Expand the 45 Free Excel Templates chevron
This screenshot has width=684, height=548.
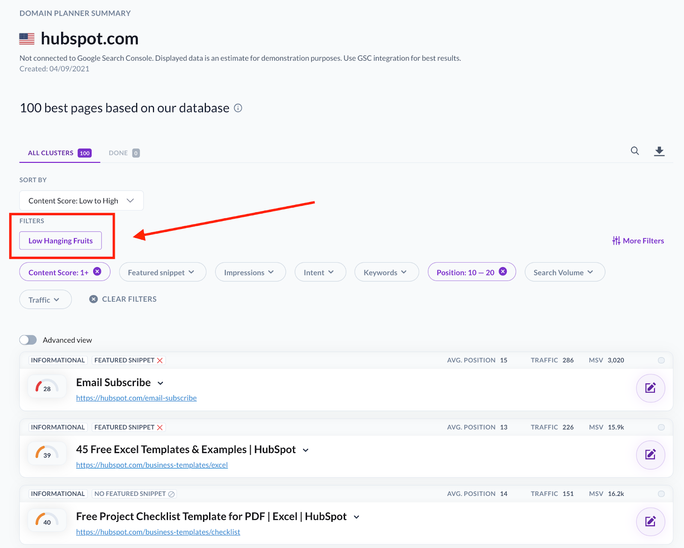(x=306, y=450)
